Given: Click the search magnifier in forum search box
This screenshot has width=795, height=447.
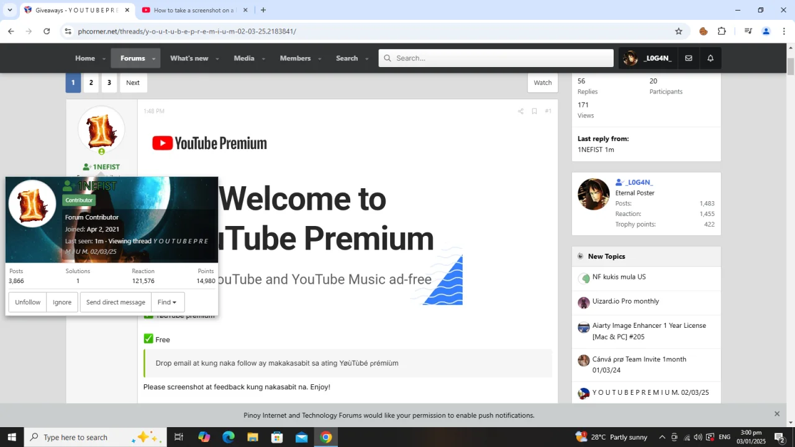Looking at the screenshot, I should click(388, 58).
